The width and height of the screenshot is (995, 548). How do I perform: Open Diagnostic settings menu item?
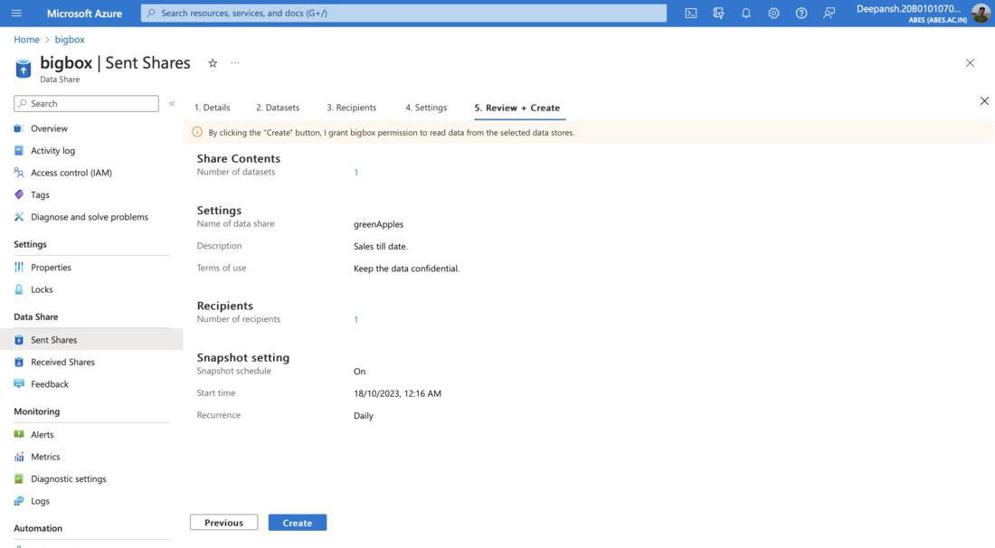[69, 479]
